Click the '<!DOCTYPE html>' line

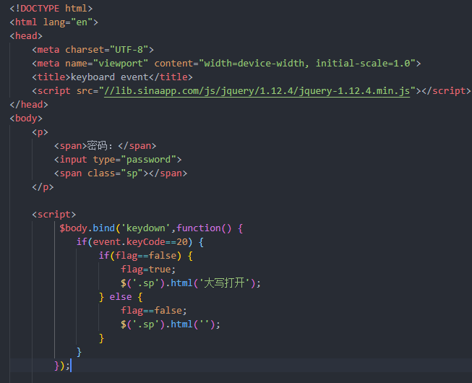[x=51, y=9]
